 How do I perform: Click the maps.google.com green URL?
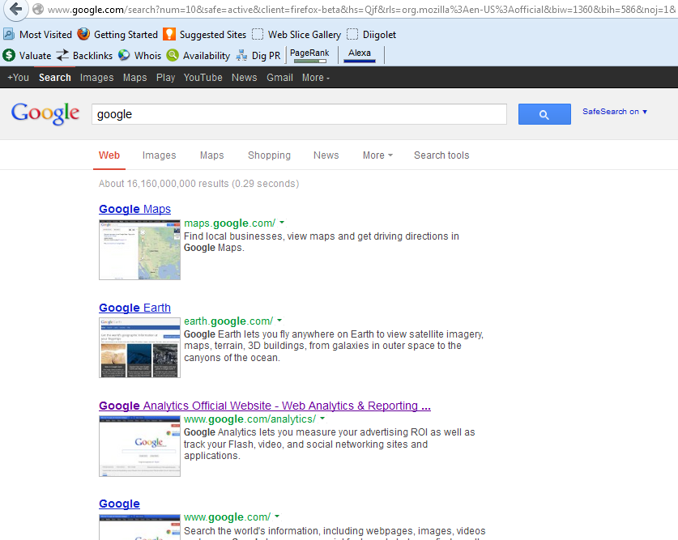(x=229, y=223)
